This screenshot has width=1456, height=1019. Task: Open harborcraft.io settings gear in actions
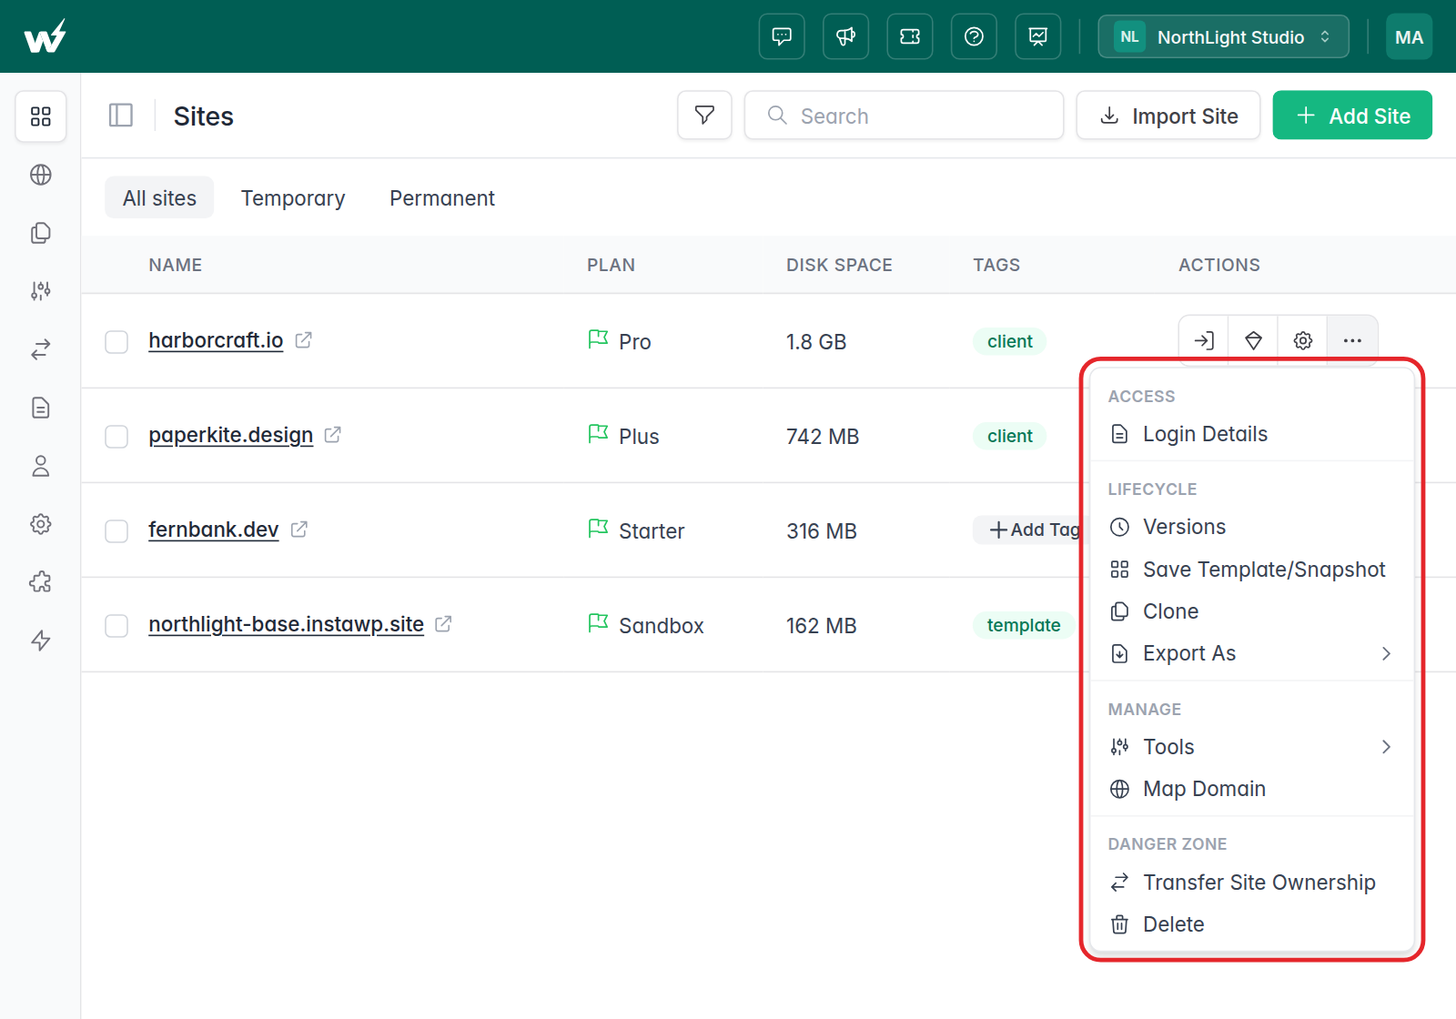pyautogui.click(x=1303, y=340)
